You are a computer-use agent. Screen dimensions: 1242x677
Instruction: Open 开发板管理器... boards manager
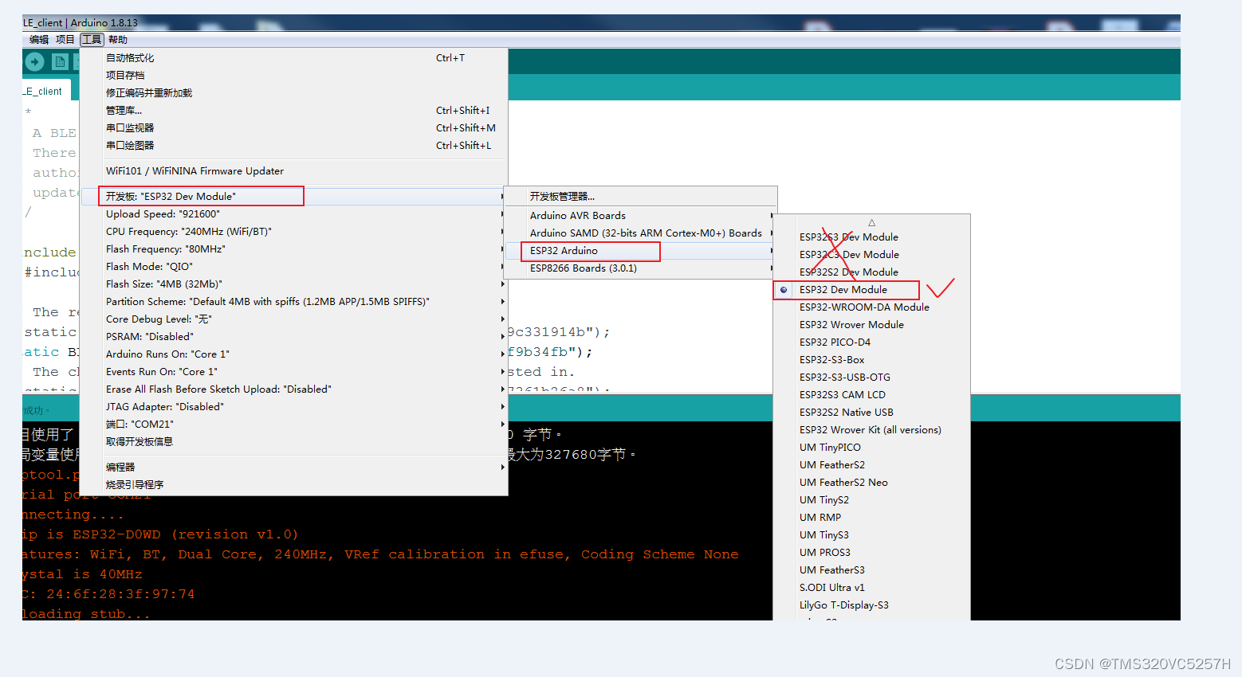coord(641,197)
